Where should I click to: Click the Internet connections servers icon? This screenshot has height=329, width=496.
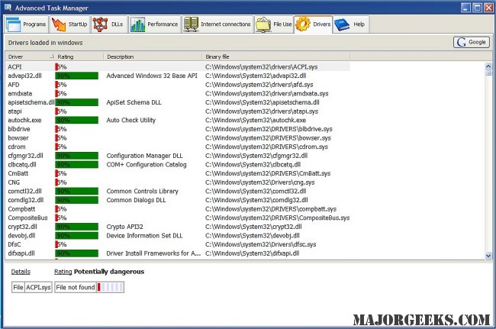point(191,24)
